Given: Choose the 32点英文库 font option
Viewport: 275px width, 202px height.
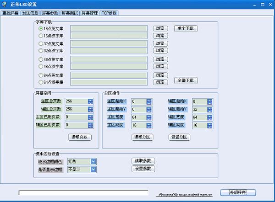Looking at the screenshot, I should [41, 44].
